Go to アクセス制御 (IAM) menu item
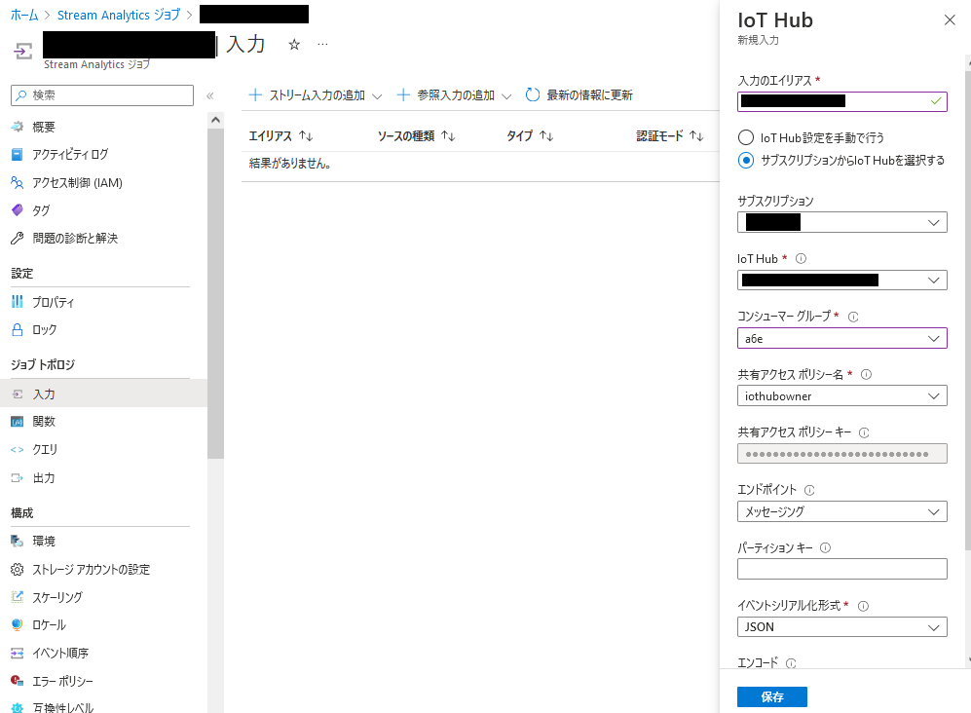The image size is (971, 713). [77, 183]
